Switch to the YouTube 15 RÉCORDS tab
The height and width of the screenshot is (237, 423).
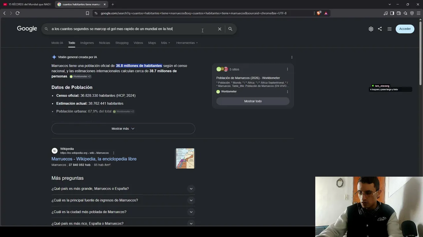(27, 4)
